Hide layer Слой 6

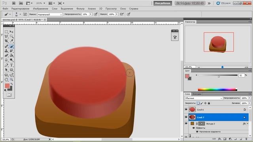click(x=186, y=110)
